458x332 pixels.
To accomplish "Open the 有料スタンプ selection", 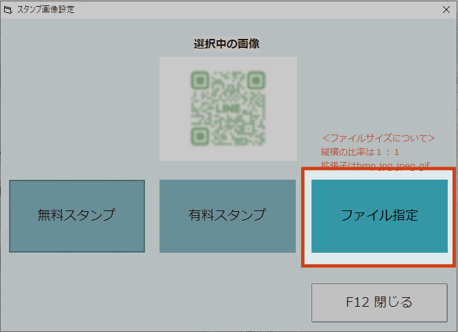I will pyautogui.click(x=227, y=216).
